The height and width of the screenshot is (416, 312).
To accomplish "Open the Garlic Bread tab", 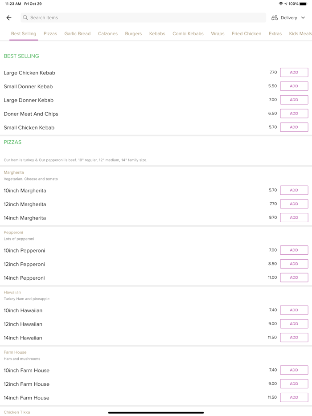I will point(77,34).
